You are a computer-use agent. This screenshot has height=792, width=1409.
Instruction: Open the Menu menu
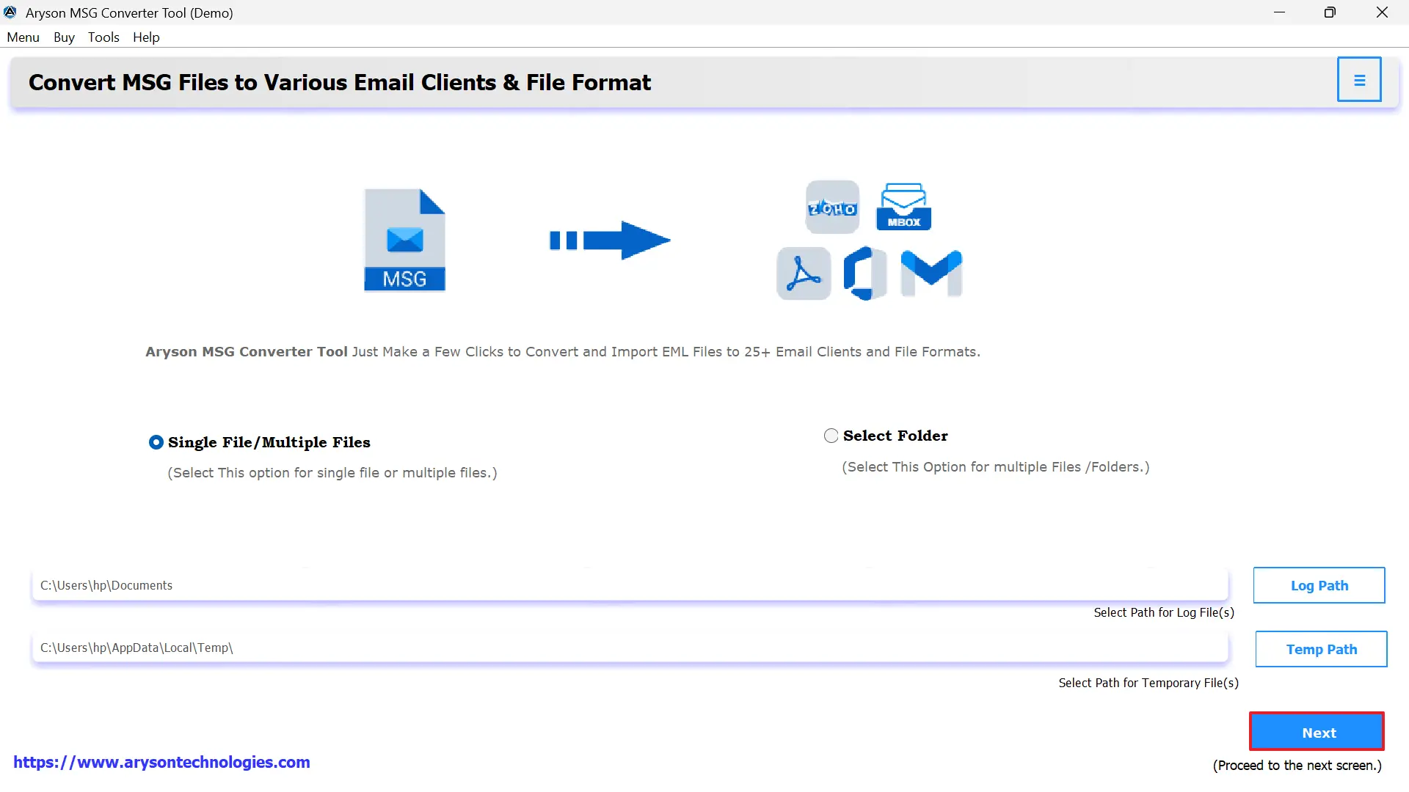23,37
